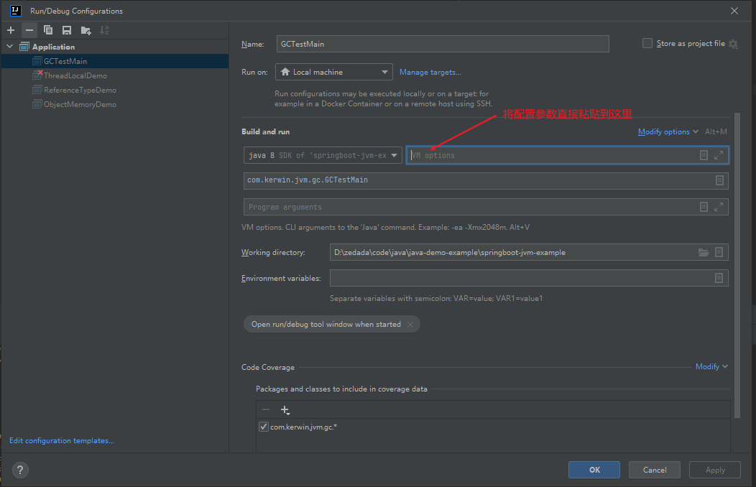The height and width of the screenshot is (487, 756).
Task: Open gear icon beside Store as project file
Action: 733,44
